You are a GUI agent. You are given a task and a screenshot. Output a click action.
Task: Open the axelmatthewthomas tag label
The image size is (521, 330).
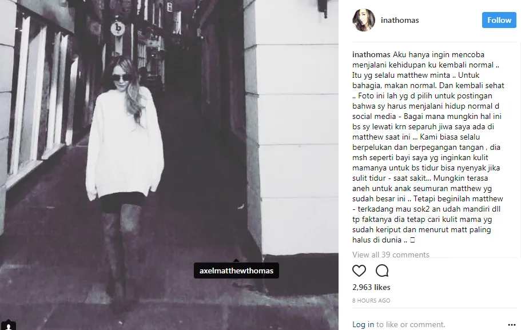(x=236, y=271)
